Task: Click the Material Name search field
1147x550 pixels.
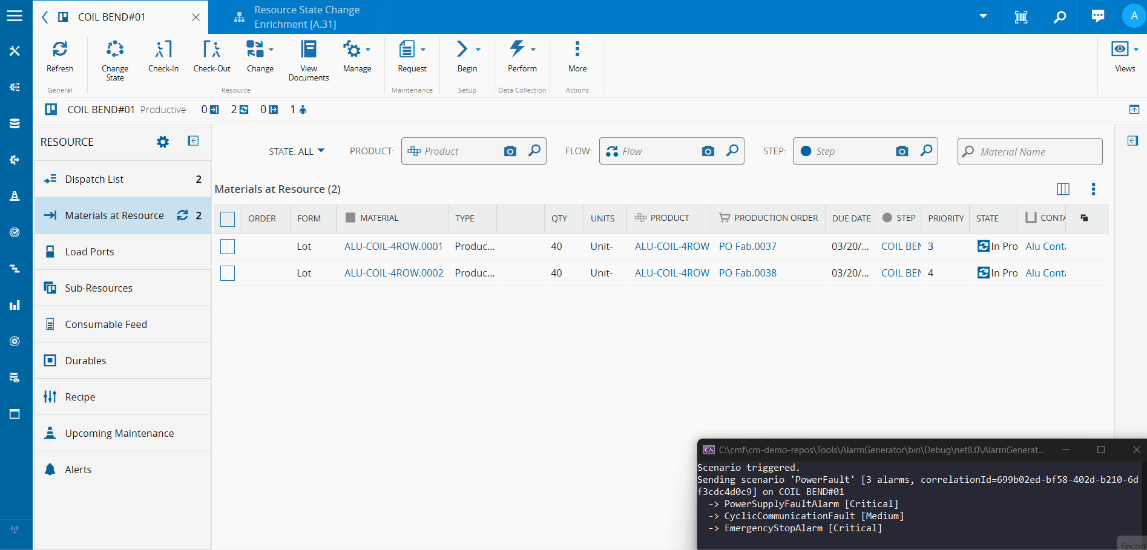Action: point(1029,151)
